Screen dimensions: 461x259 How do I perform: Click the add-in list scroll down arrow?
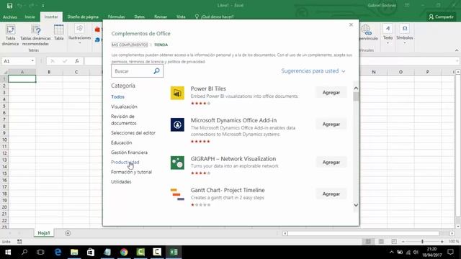(356, 205)
